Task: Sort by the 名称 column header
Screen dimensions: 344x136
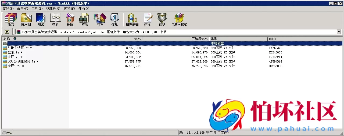Action: pos(35,39)
